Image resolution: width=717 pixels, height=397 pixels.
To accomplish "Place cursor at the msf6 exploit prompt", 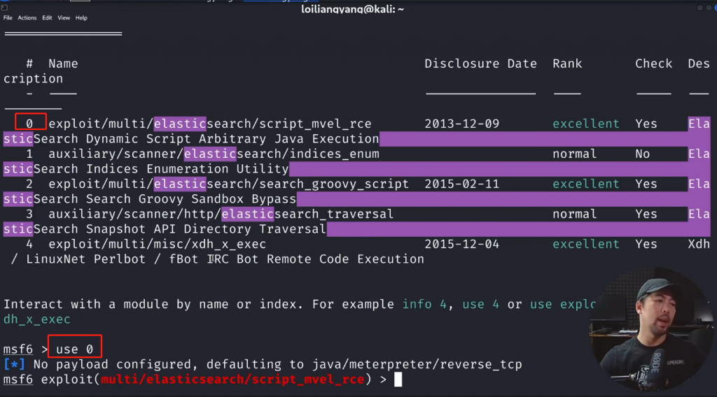I will point(398,380).
